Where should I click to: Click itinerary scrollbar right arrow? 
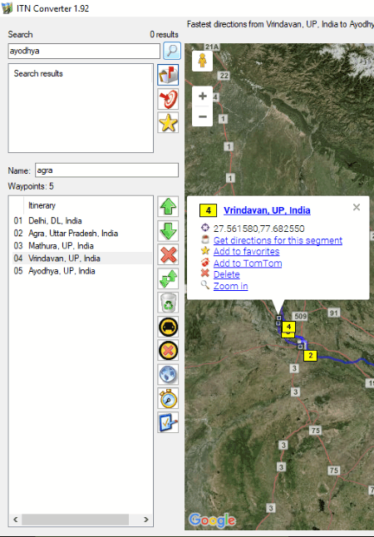point(146,520)
